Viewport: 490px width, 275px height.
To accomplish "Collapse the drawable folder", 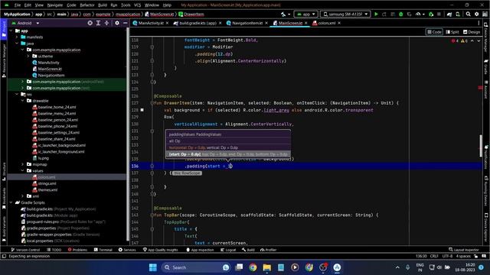I will click(22, 101).
